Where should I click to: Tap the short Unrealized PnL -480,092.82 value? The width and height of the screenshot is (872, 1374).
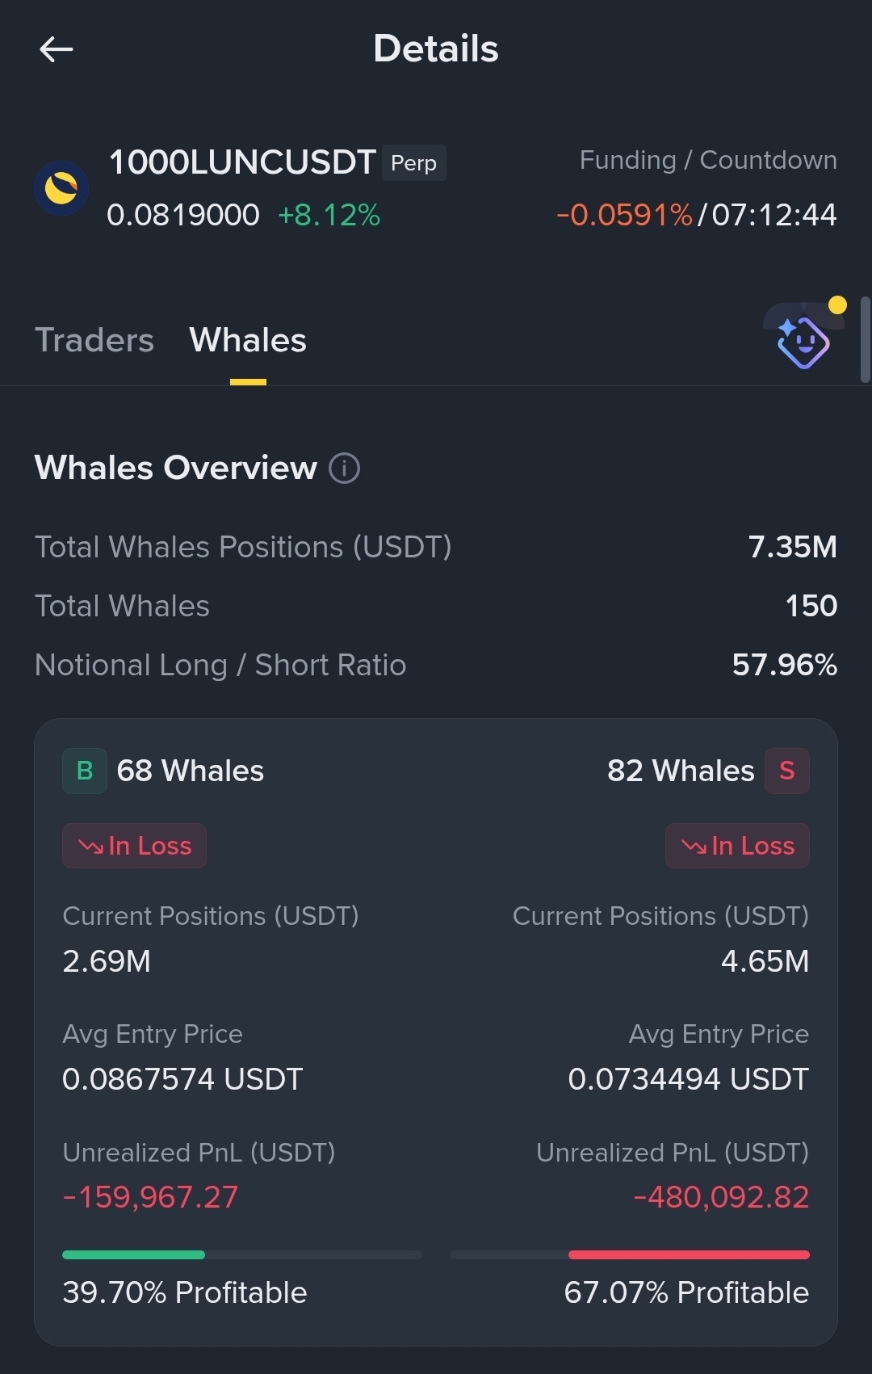tap(721, 1197)
